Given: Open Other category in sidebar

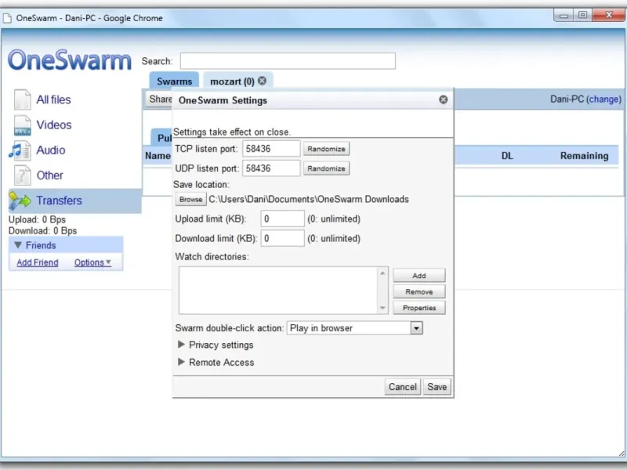Looking at the screenshot, I should pyautogui.click(x=50, y=175).
